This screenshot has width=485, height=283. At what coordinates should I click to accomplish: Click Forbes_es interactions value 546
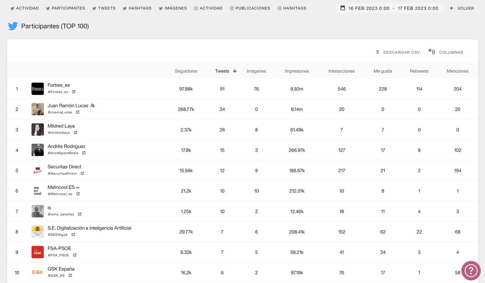point(342,89)
